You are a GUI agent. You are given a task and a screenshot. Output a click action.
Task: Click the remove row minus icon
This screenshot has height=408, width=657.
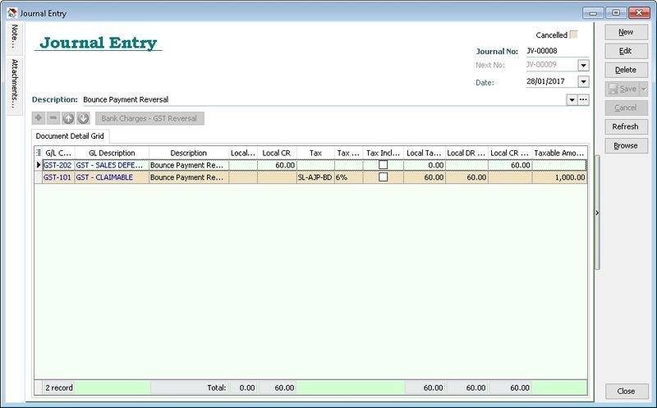click(53, 118)
